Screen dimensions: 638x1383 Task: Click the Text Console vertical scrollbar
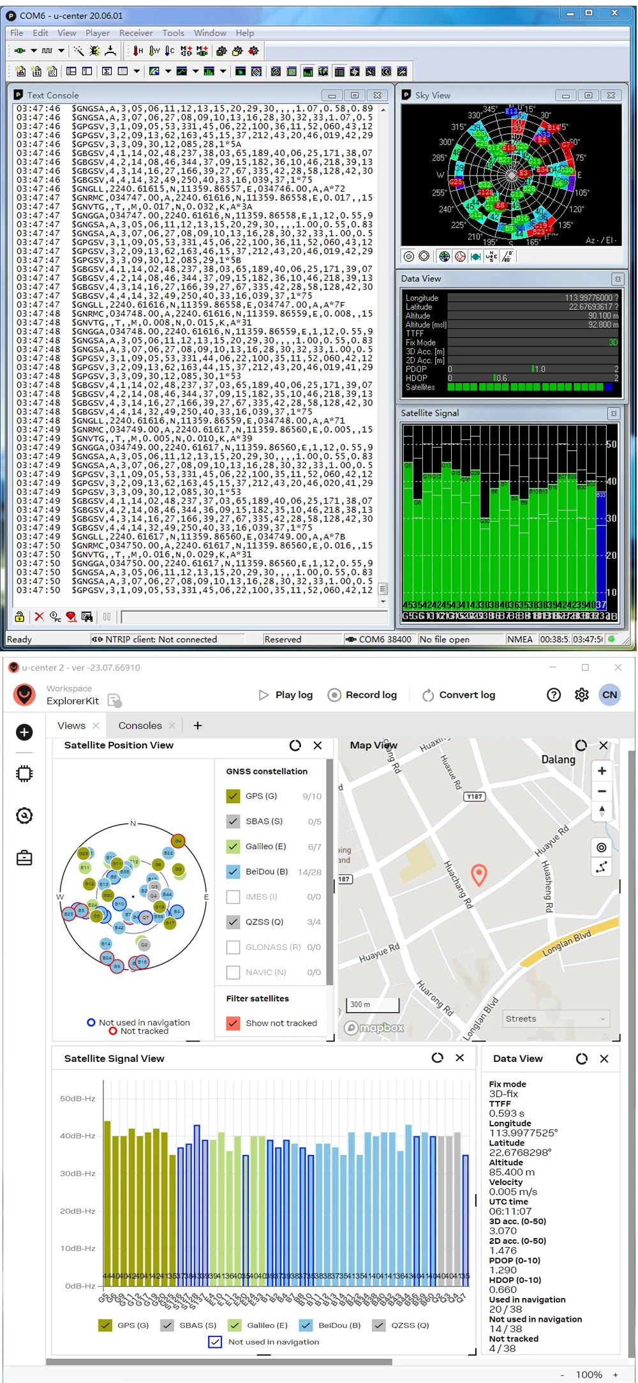(x=383, y=355)
